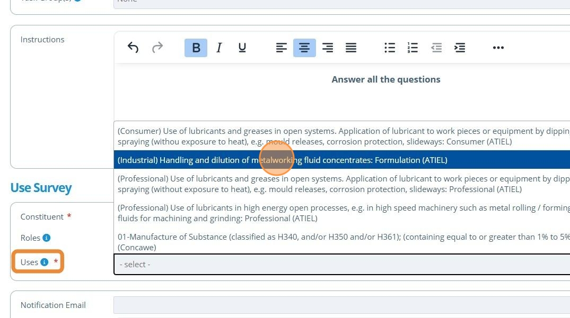Undo the last edit in Instructions editor

133,48
